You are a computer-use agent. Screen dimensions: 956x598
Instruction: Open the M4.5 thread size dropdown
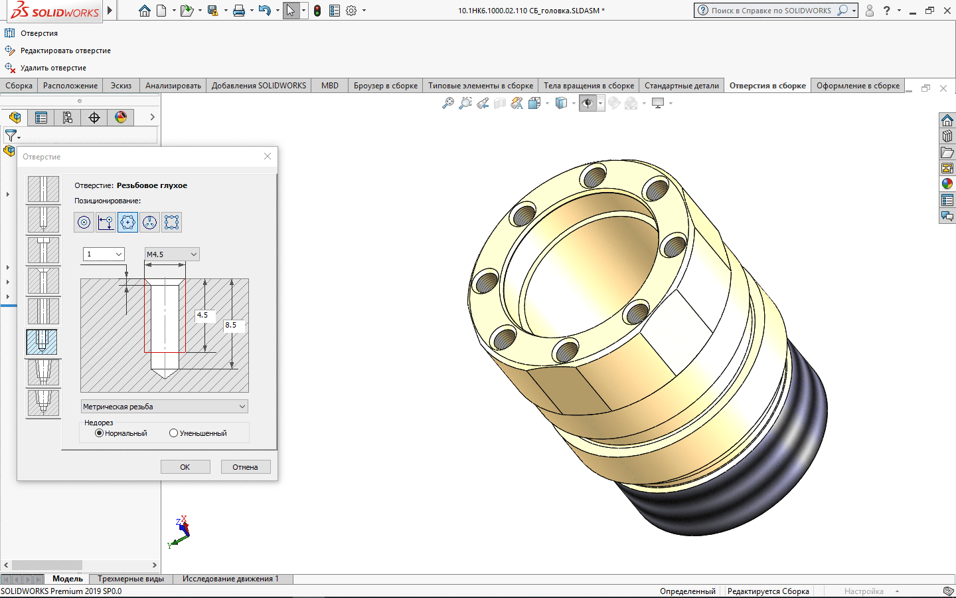click(172, 254)
